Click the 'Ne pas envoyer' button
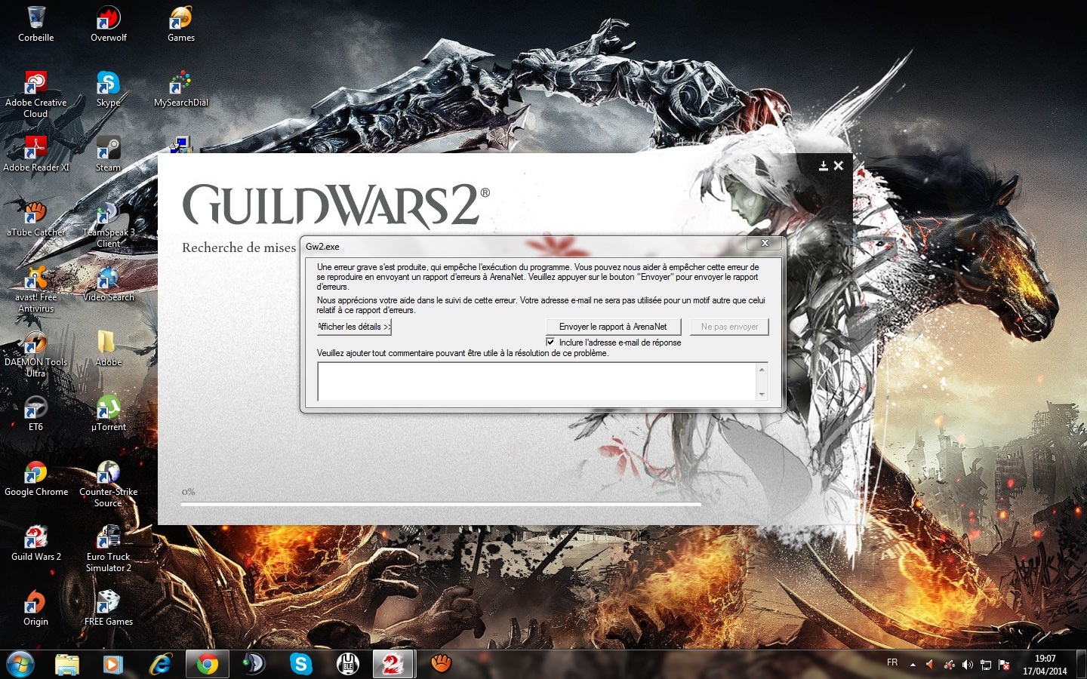This screenshot has height=679, width=1087. [729, 327]
